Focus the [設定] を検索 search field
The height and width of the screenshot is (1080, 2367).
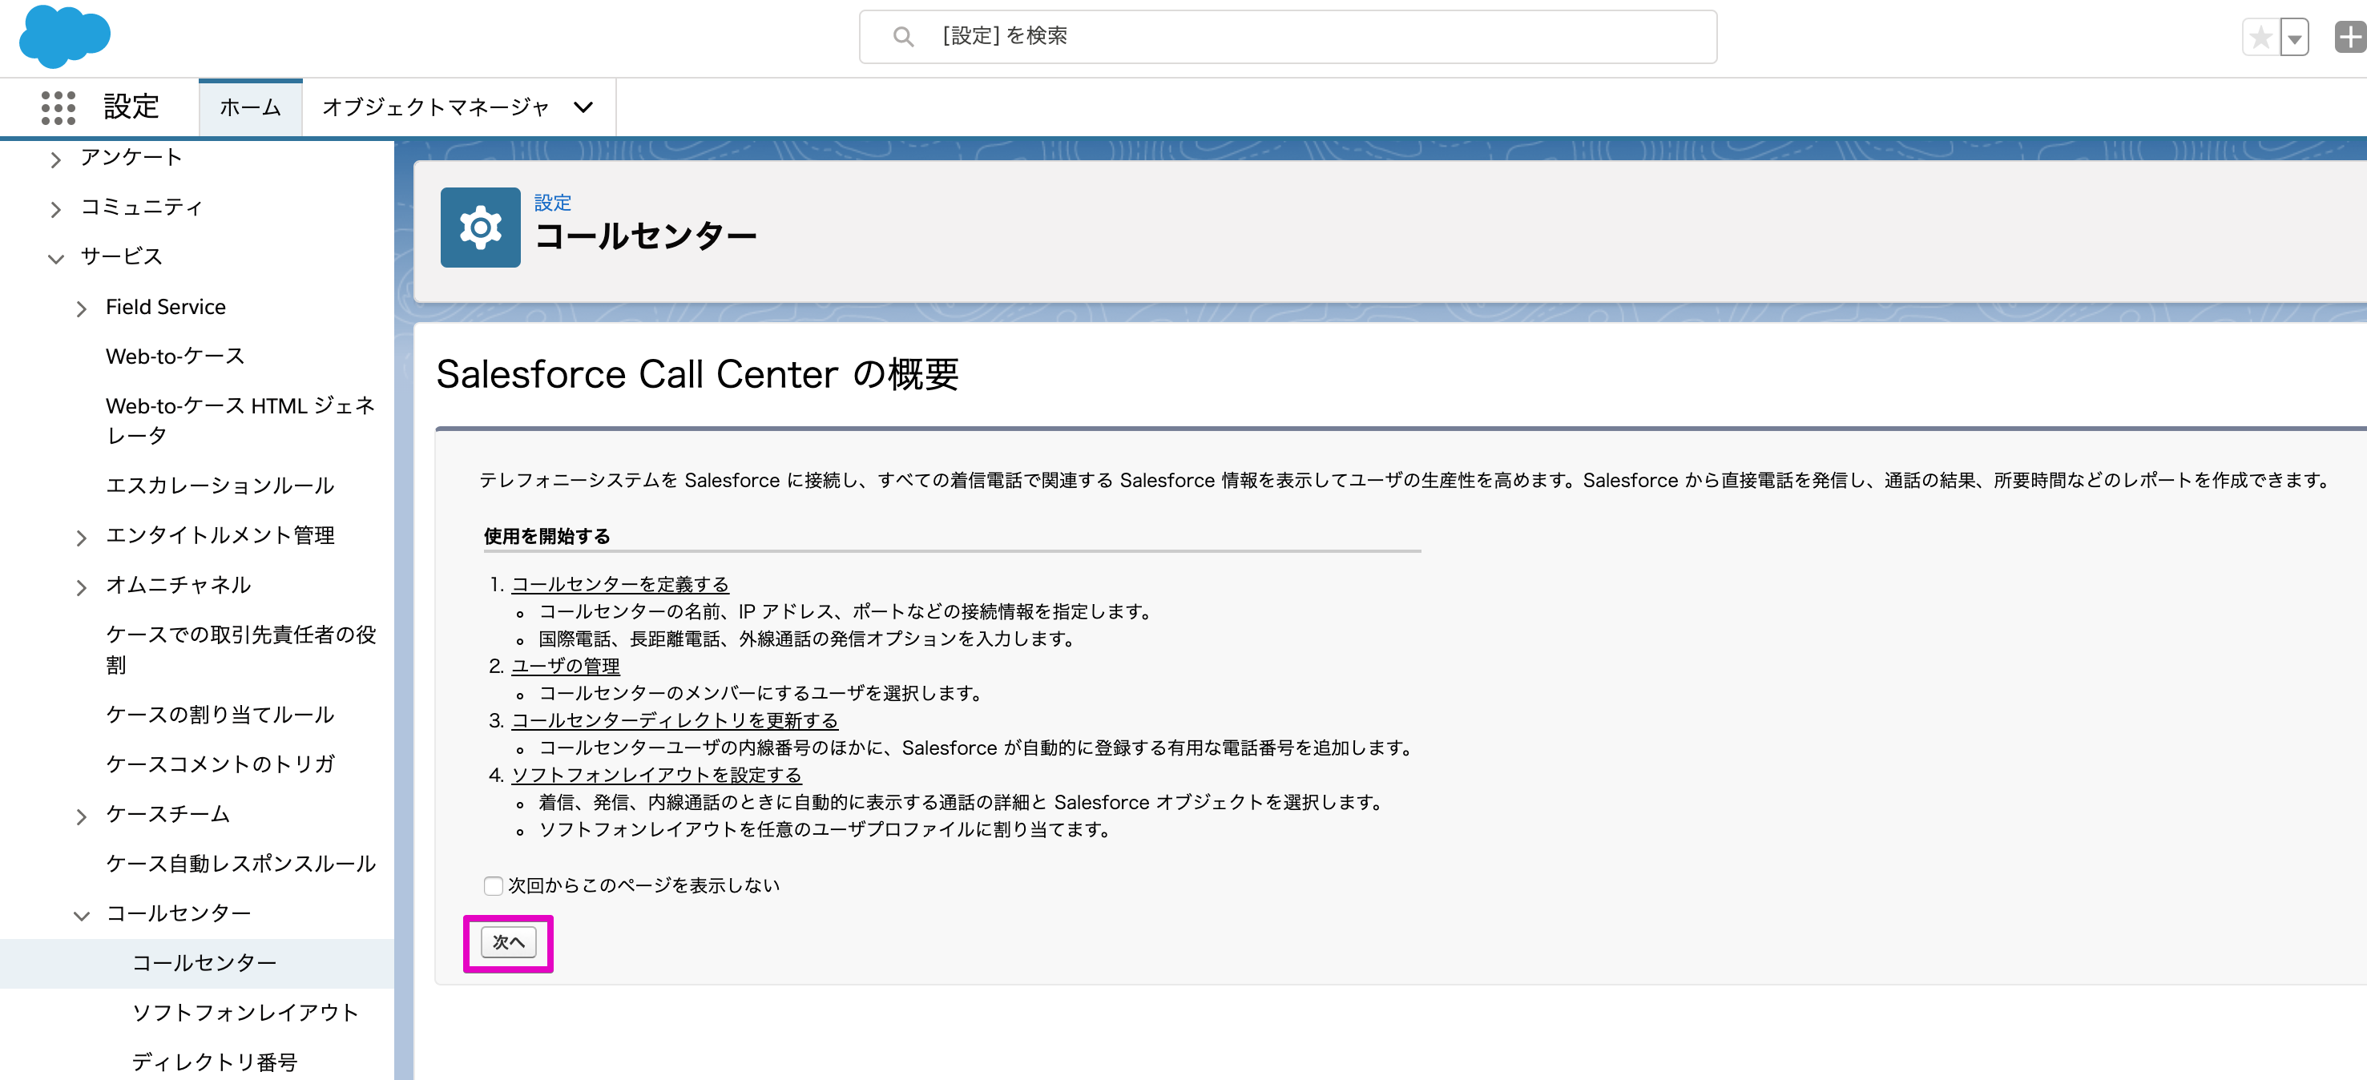click(1288, 37)
